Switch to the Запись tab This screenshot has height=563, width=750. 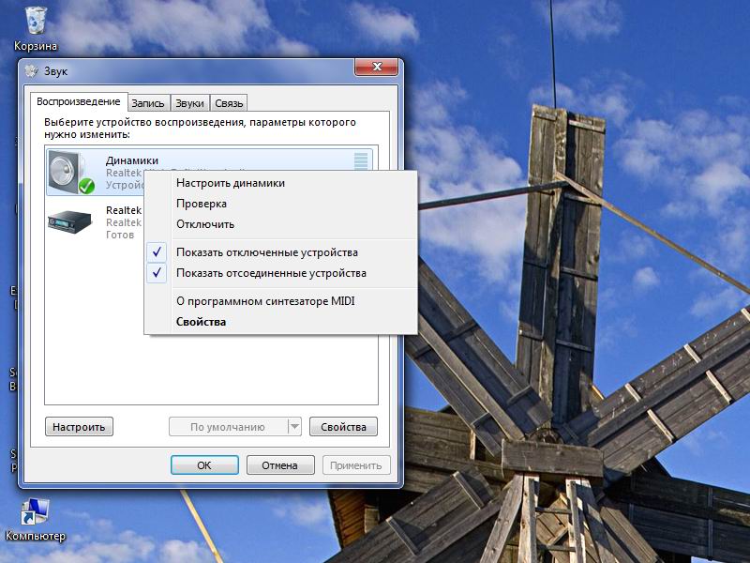[148, 103]
